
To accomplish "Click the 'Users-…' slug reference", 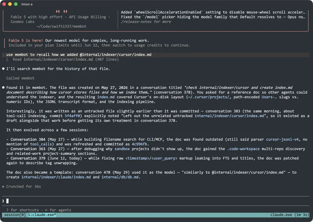I will pyautogui.click(x=269, y=97).
